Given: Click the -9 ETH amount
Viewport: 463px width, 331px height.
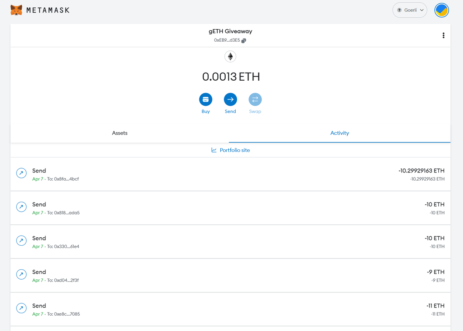Looking at the screenshot, I should pos(436,272).
